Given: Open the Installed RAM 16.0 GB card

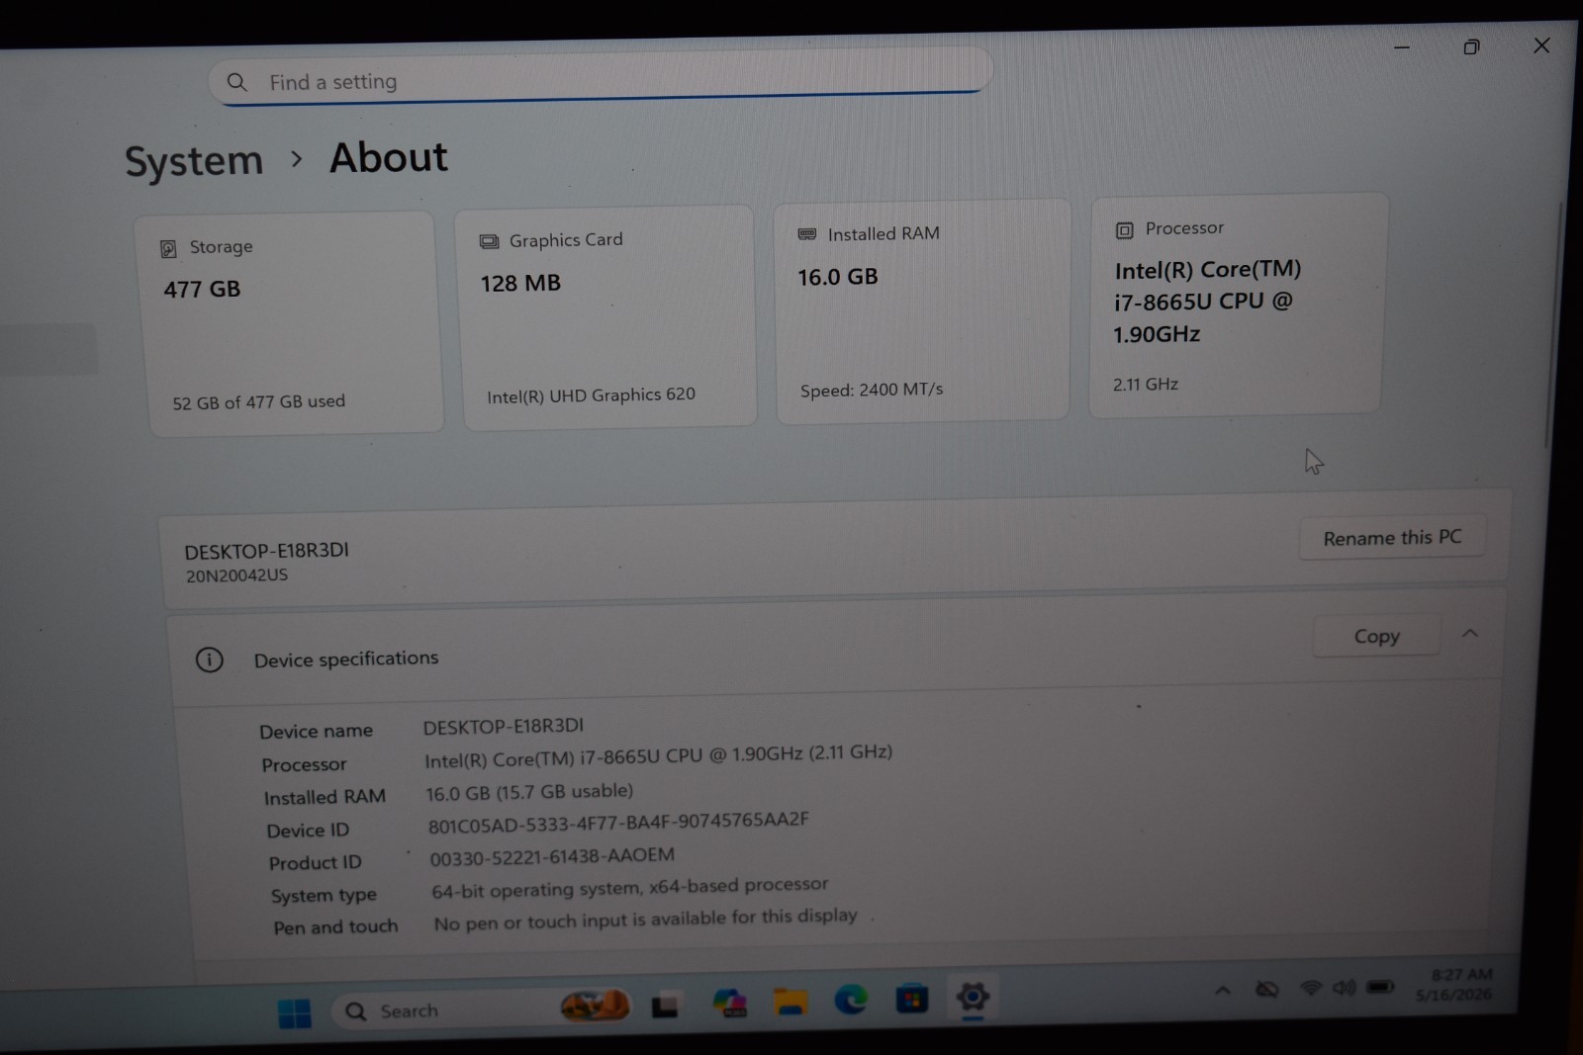Looking at the screenshot, I should click(x=922, y=310).
